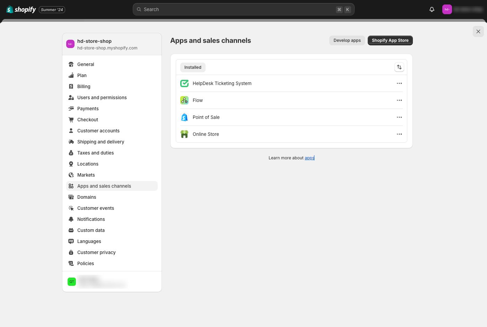
Task: Click the Locations pin icon
Action: (x=71, y=164)
